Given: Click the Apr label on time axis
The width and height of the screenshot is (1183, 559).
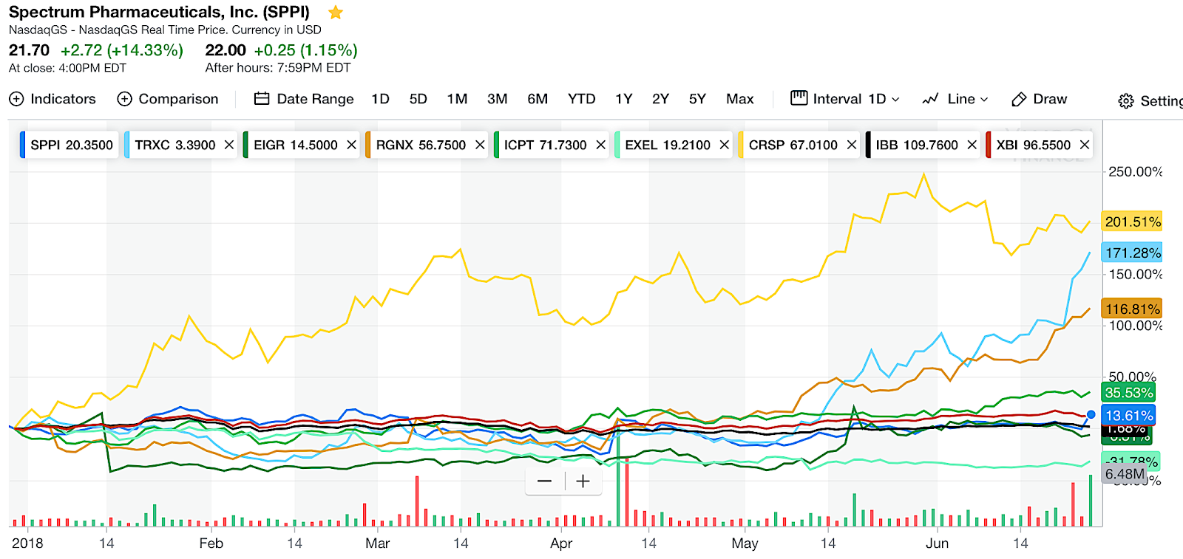Looking at the screenshot, I should point(561,543).
